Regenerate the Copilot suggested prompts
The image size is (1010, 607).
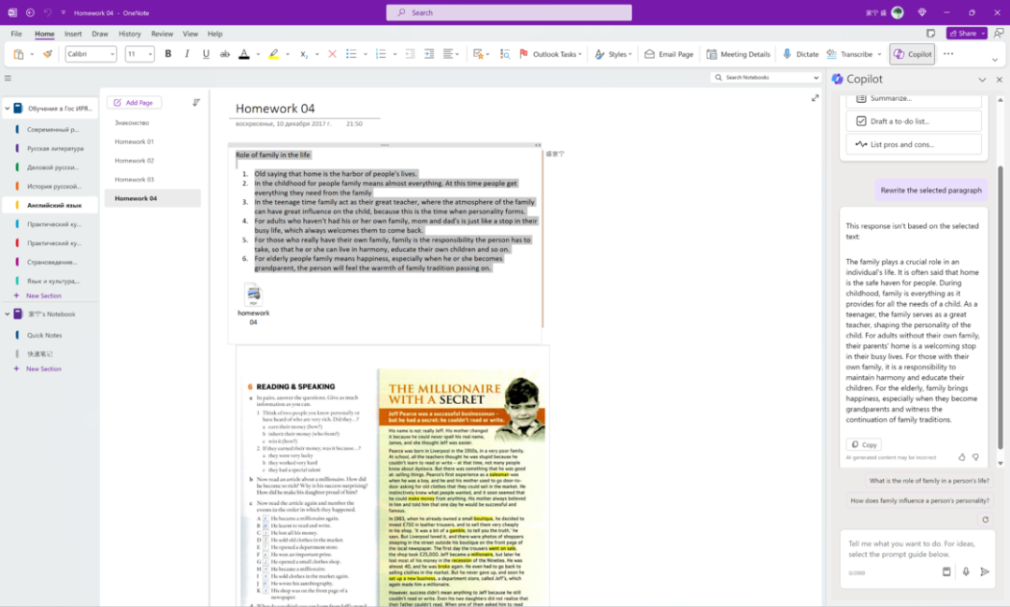point(985,519)
